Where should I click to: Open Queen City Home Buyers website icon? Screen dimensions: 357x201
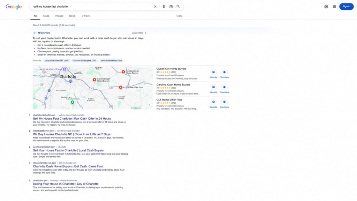click(x=213, y=72)
